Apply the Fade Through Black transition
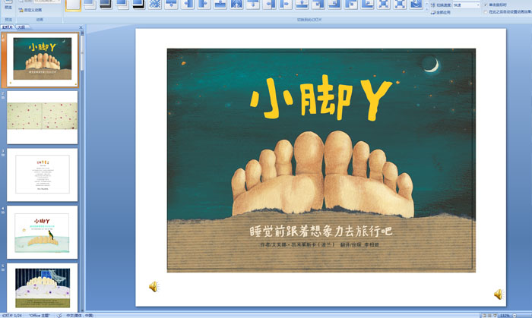Viewport: 532px width, 318px height. 106,4
